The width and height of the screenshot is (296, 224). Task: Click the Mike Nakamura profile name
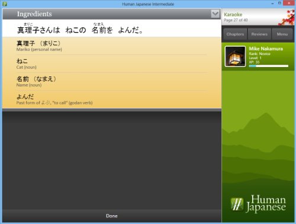266,49
